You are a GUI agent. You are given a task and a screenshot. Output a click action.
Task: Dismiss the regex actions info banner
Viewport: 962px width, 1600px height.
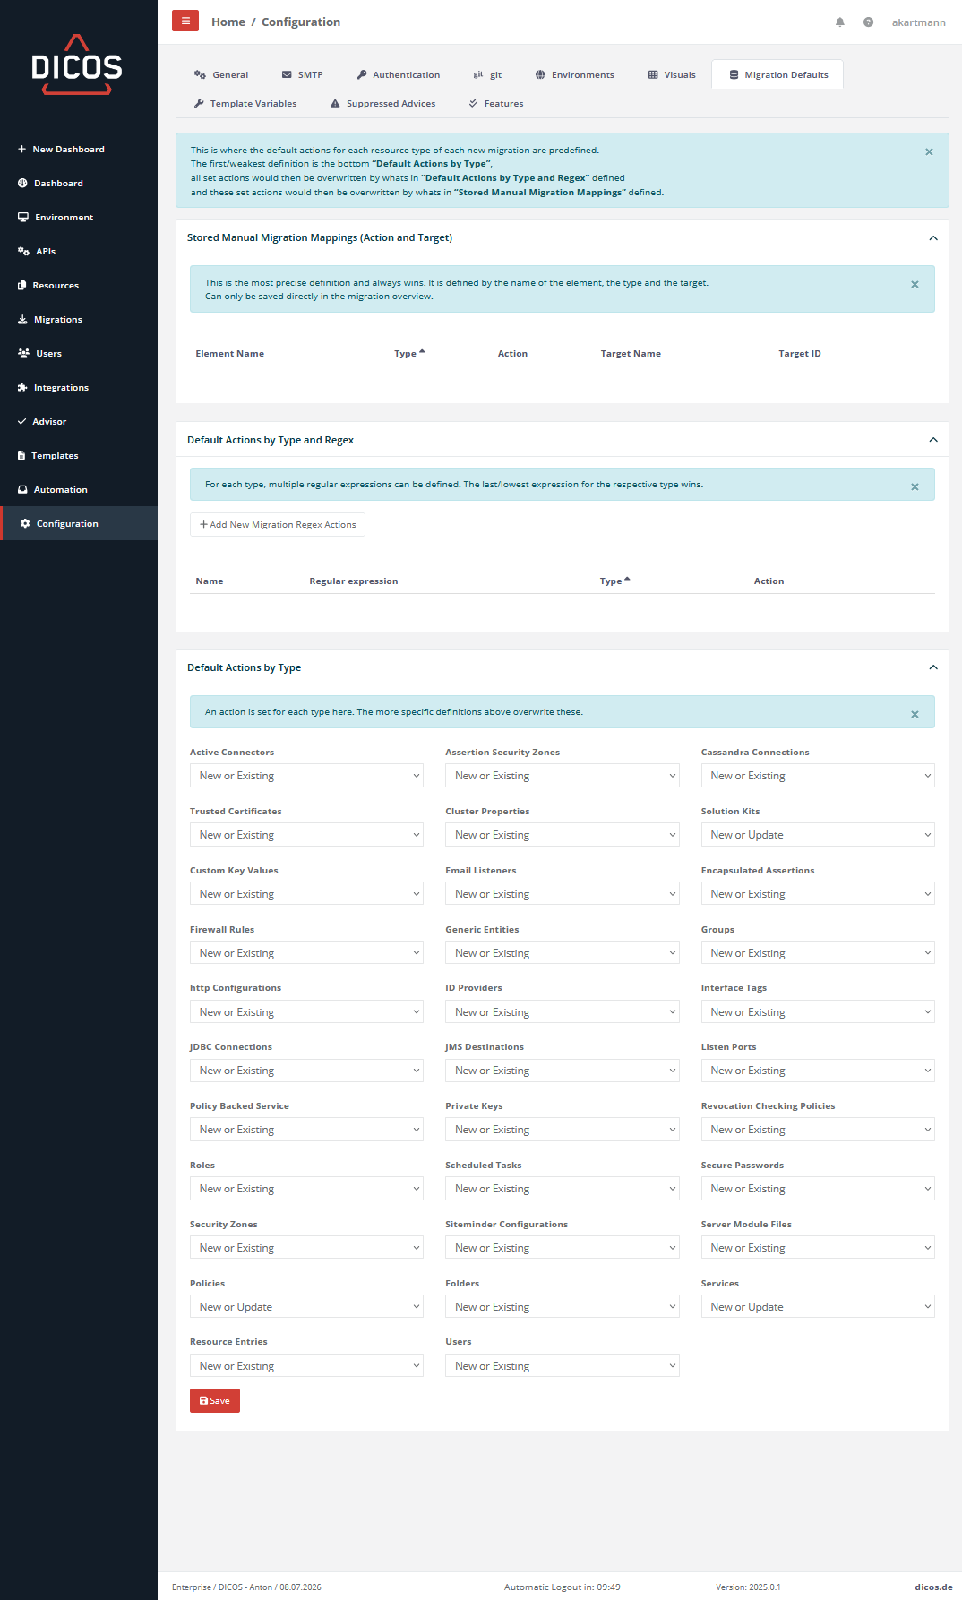coord(915,487)
